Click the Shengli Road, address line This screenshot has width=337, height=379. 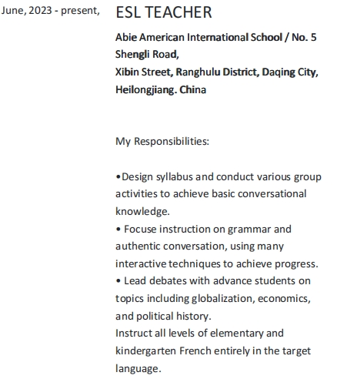pyautogui.click(x=147, y=55)
